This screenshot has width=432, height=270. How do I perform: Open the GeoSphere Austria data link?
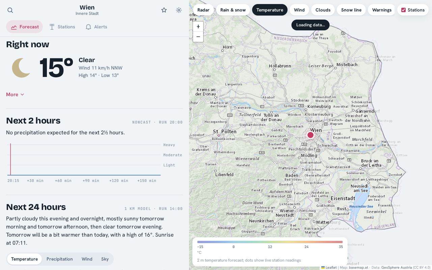397,267
